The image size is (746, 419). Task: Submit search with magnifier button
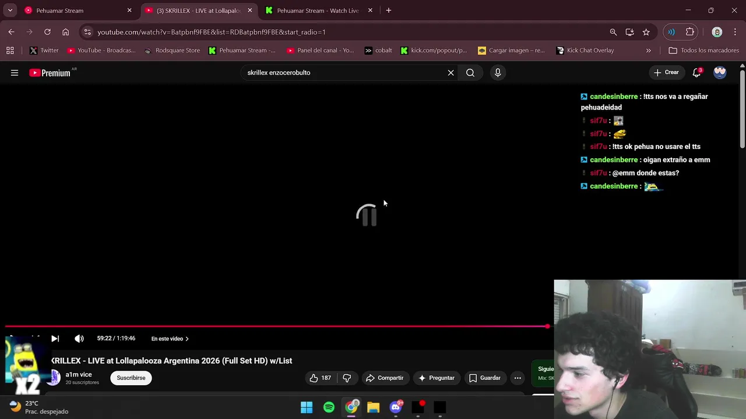tap(470, 73)
